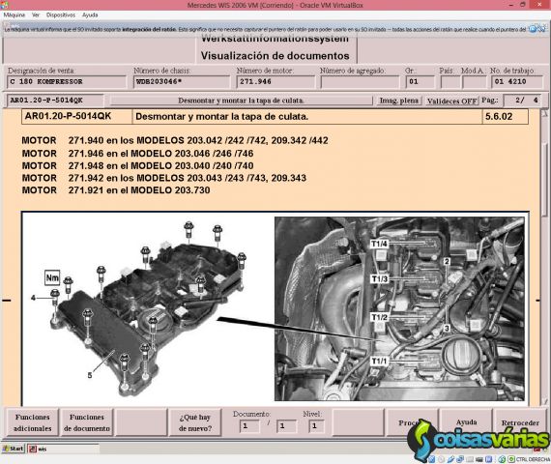Click the No. de trabajo field
551x464 pixels.
click(x=516, y=82)
